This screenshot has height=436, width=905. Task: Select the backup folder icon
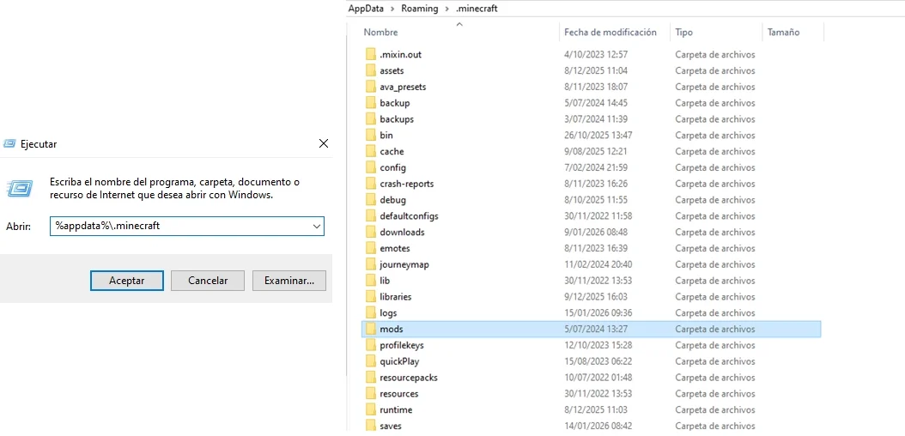coord(371,103)
